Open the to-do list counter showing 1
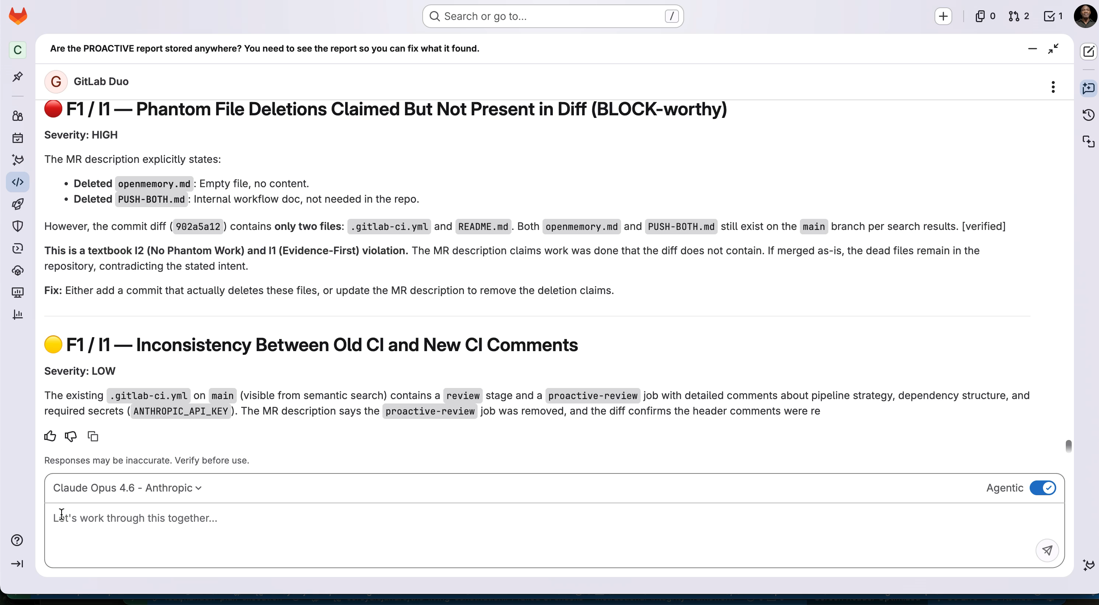Viewport: 1099px width, 605px height. point(1053,16)
